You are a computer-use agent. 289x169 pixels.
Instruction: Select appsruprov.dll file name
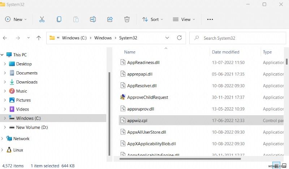click(x=141, y=109)
